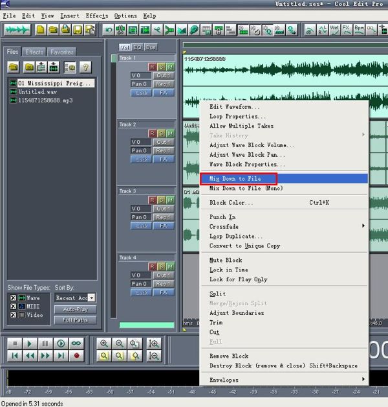Click the question mark help icon
The width and height of the screenshot is (388, 407).
pos(85,67)
